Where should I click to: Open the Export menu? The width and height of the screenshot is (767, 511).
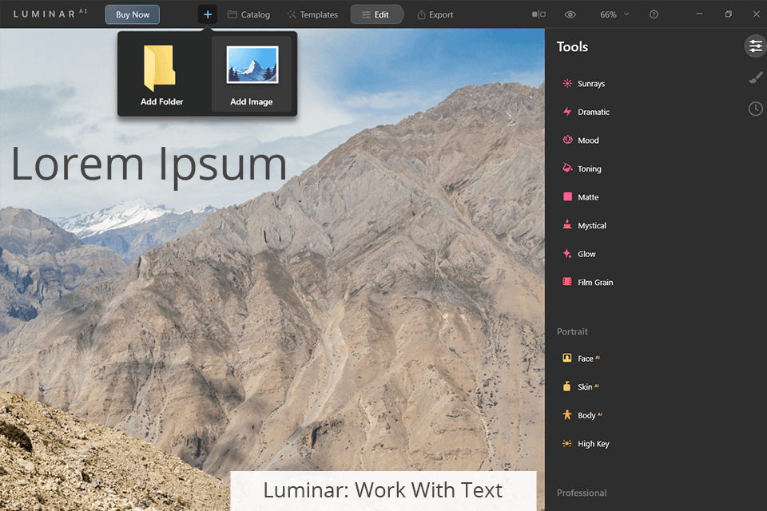point(435,14)
